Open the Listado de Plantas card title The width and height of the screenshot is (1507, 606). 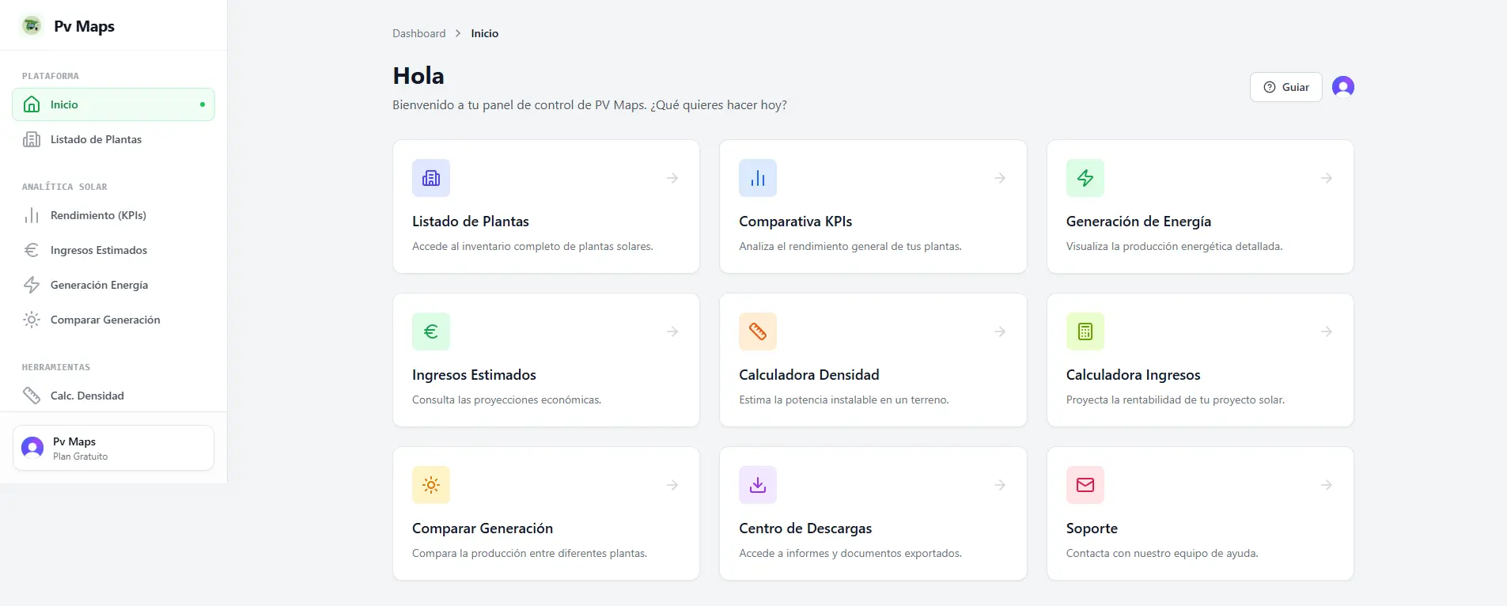(470, 222)
